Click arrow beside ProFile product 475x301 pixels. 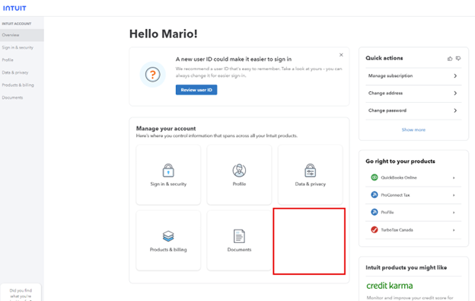pos(454,213)
